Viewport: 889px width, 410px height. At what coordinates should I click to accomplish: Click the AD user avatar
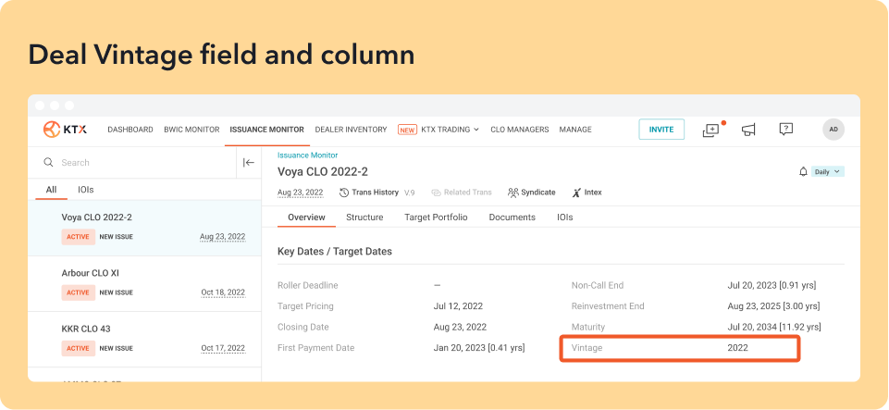tap(833, 130)
